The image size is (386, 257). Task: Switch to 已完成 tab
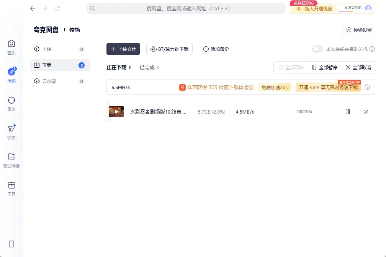pyautogui.click(x=149, y=67)
